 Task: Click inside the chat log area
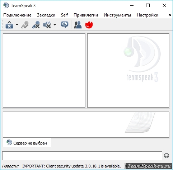(x=86, y=124)
